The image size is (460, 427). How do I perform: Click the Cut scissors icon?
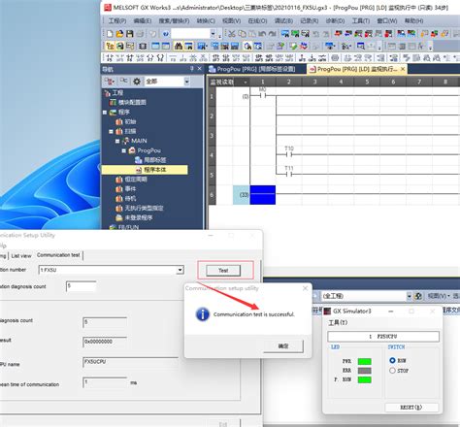pyautogui.click(x=232, y=34)
